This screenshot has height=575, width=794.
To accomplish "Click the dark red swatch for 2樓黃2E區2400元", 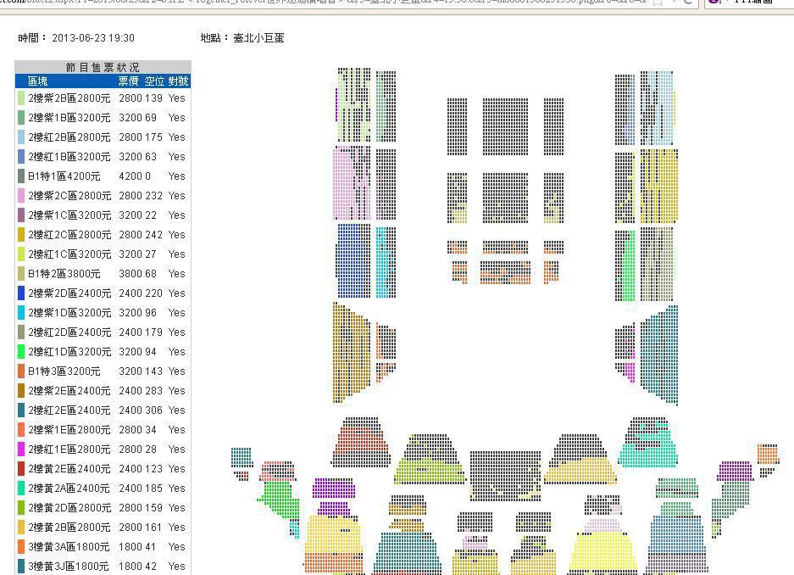I will pos(21,469).
